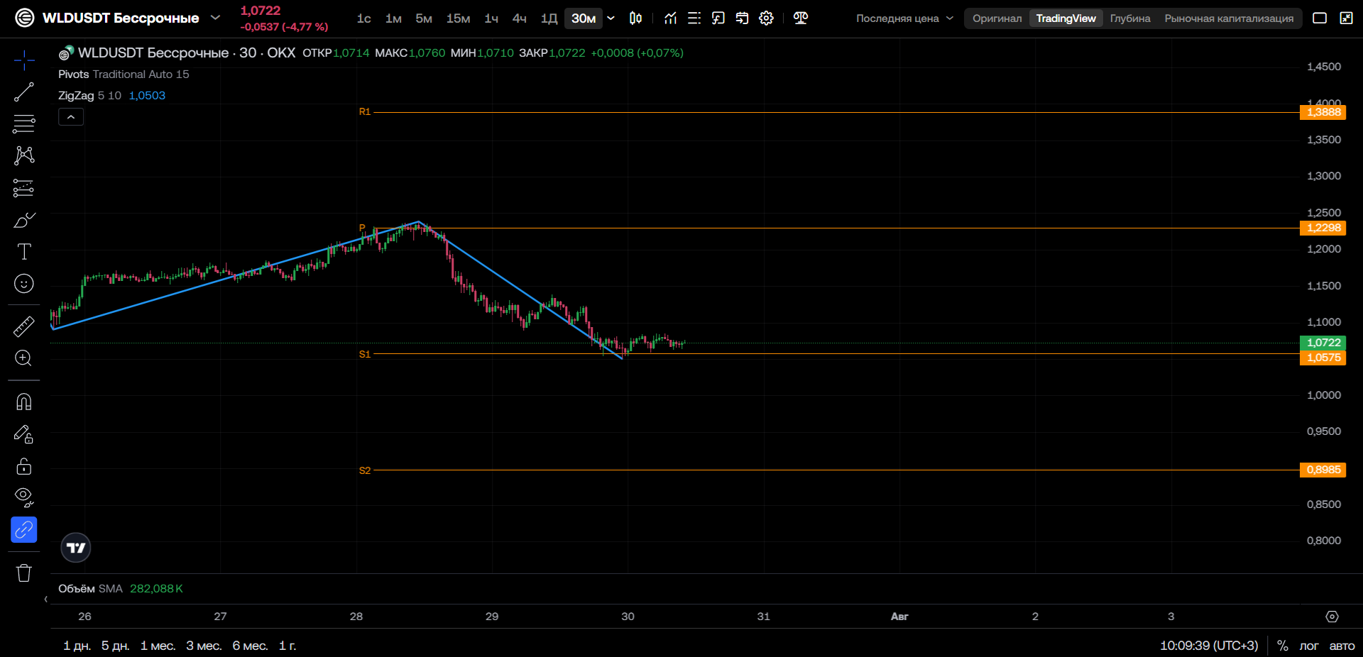The width and height of the screenshot is (1363, 657).
Task: Click the OKX logo icon
Action: [25, 18]
